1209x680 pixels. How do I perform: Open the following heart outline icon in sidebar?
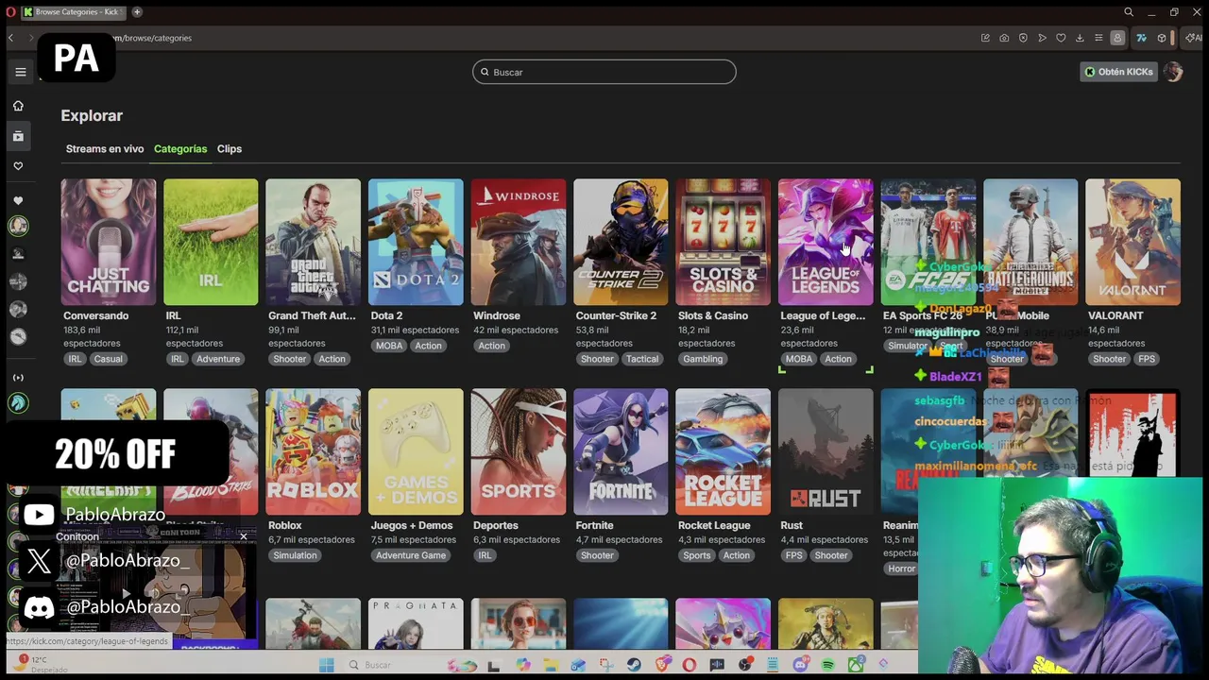tap(18, 166)
